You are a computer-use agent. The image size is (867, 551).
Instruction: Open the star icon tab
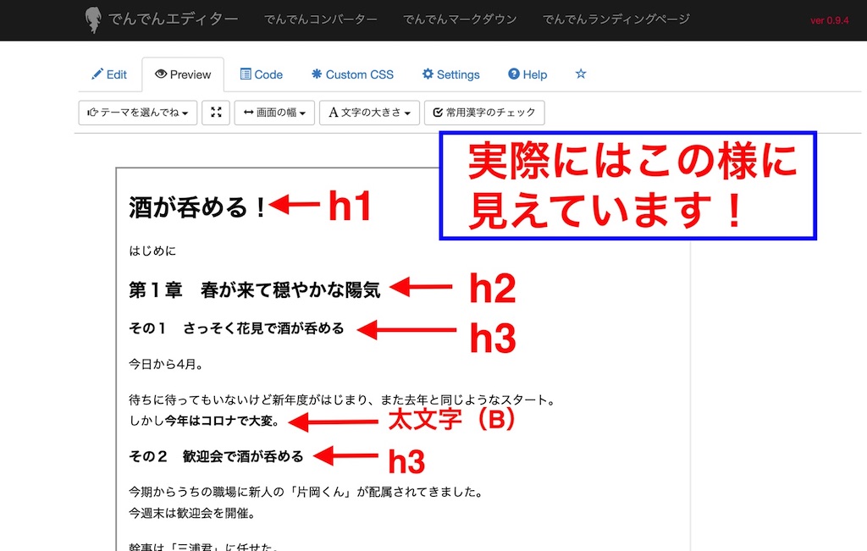581,74
